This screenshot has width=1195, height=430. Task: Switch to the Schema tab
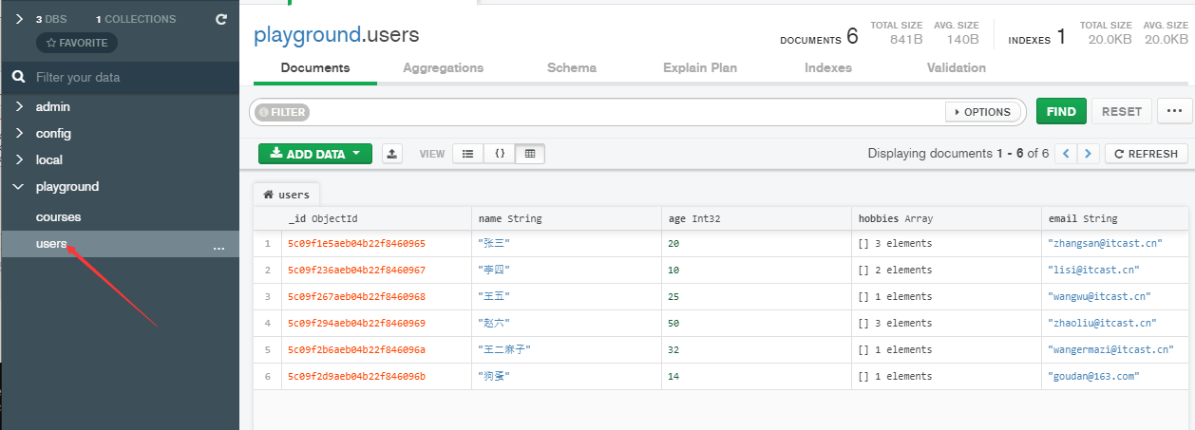(x=572, y=68)
